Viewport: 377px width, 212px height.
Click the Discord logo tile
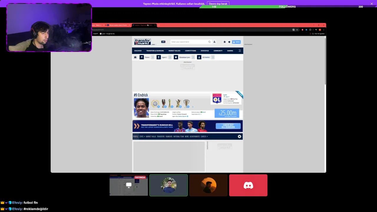coord(248,185)
